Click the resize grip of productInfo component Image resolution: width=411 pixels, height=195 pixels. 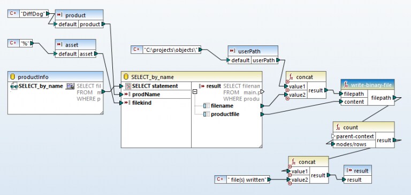point(102,113)
